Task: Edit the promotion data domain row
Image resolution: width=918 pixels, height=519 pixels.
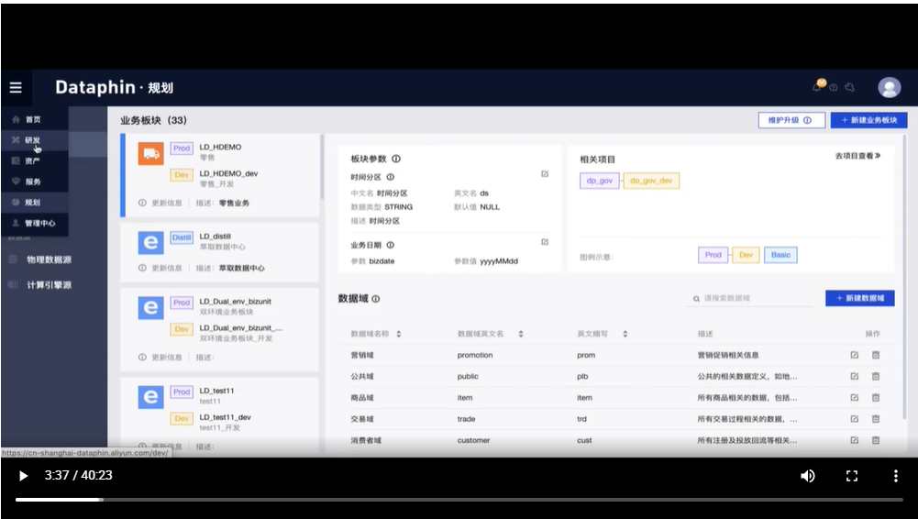Action: tap(854, 355)
